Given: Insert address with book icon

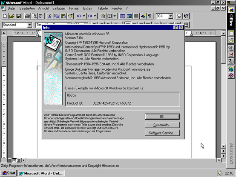Looking at the screenshot, I should point(110,16).
